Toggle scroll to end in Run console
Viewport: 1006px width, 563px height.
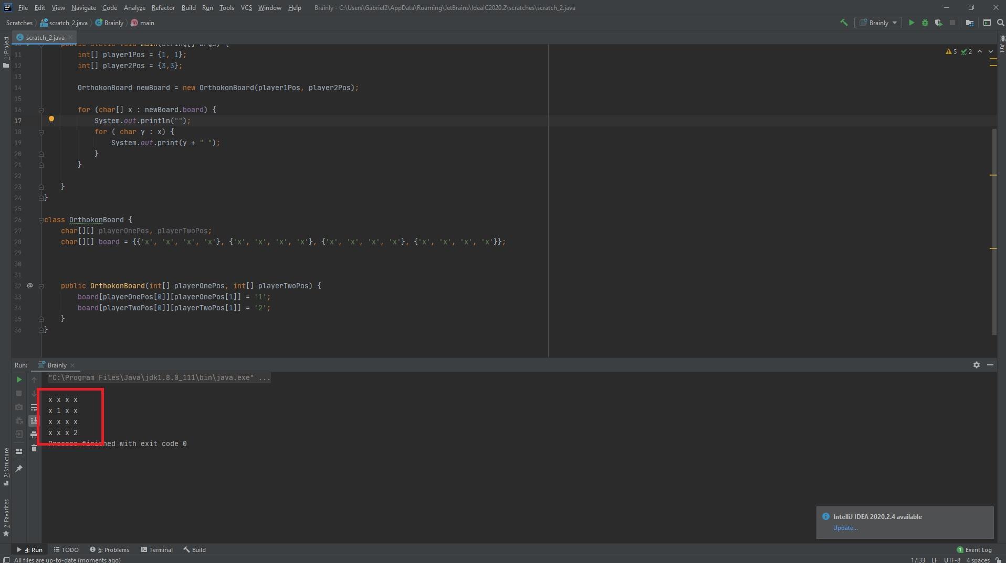coord(34,420)
